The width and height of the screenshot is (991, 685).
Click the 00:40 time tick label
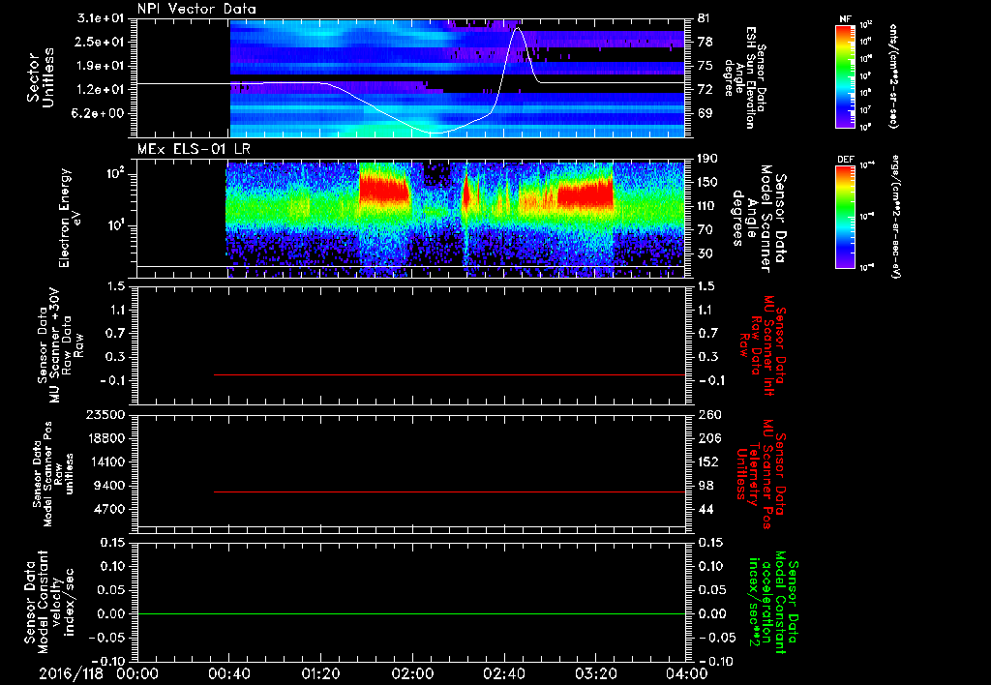pyautogui.click(x=228, y=673)
